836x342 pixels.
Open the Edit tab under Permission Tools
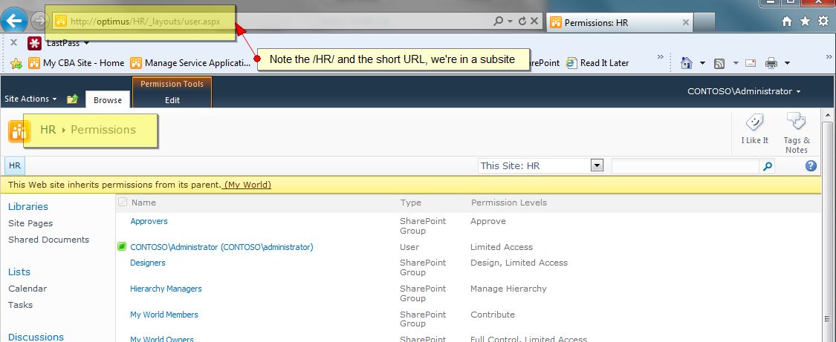172,100
